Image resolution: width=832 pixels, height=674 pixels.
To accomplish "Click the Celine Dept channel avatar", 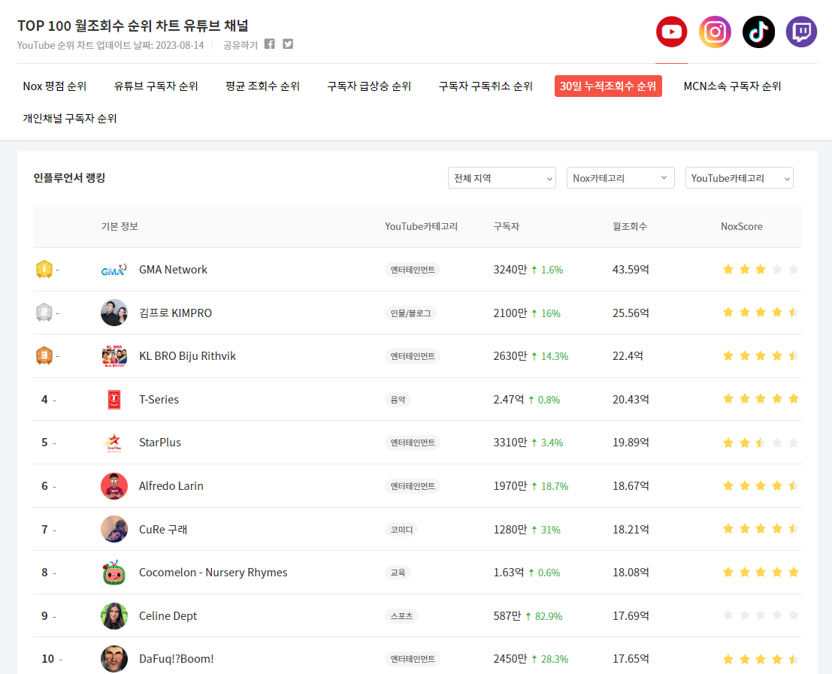I will coord(114,615).
